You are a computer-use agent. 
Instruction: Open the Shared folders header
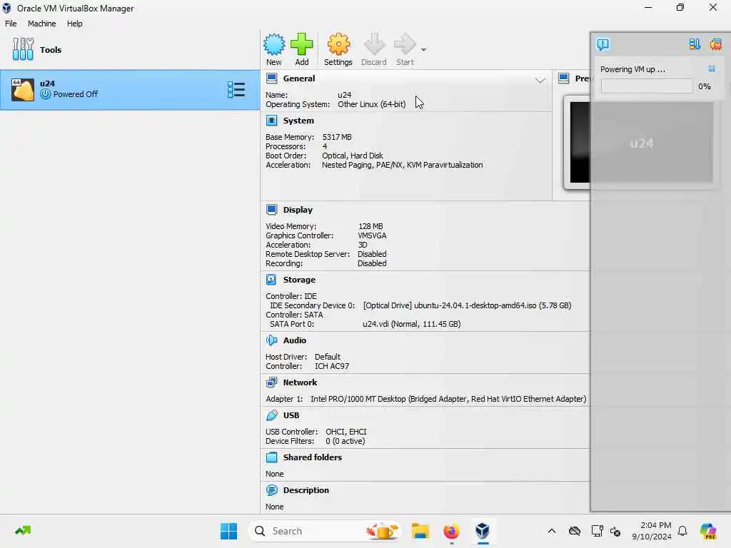313,457
